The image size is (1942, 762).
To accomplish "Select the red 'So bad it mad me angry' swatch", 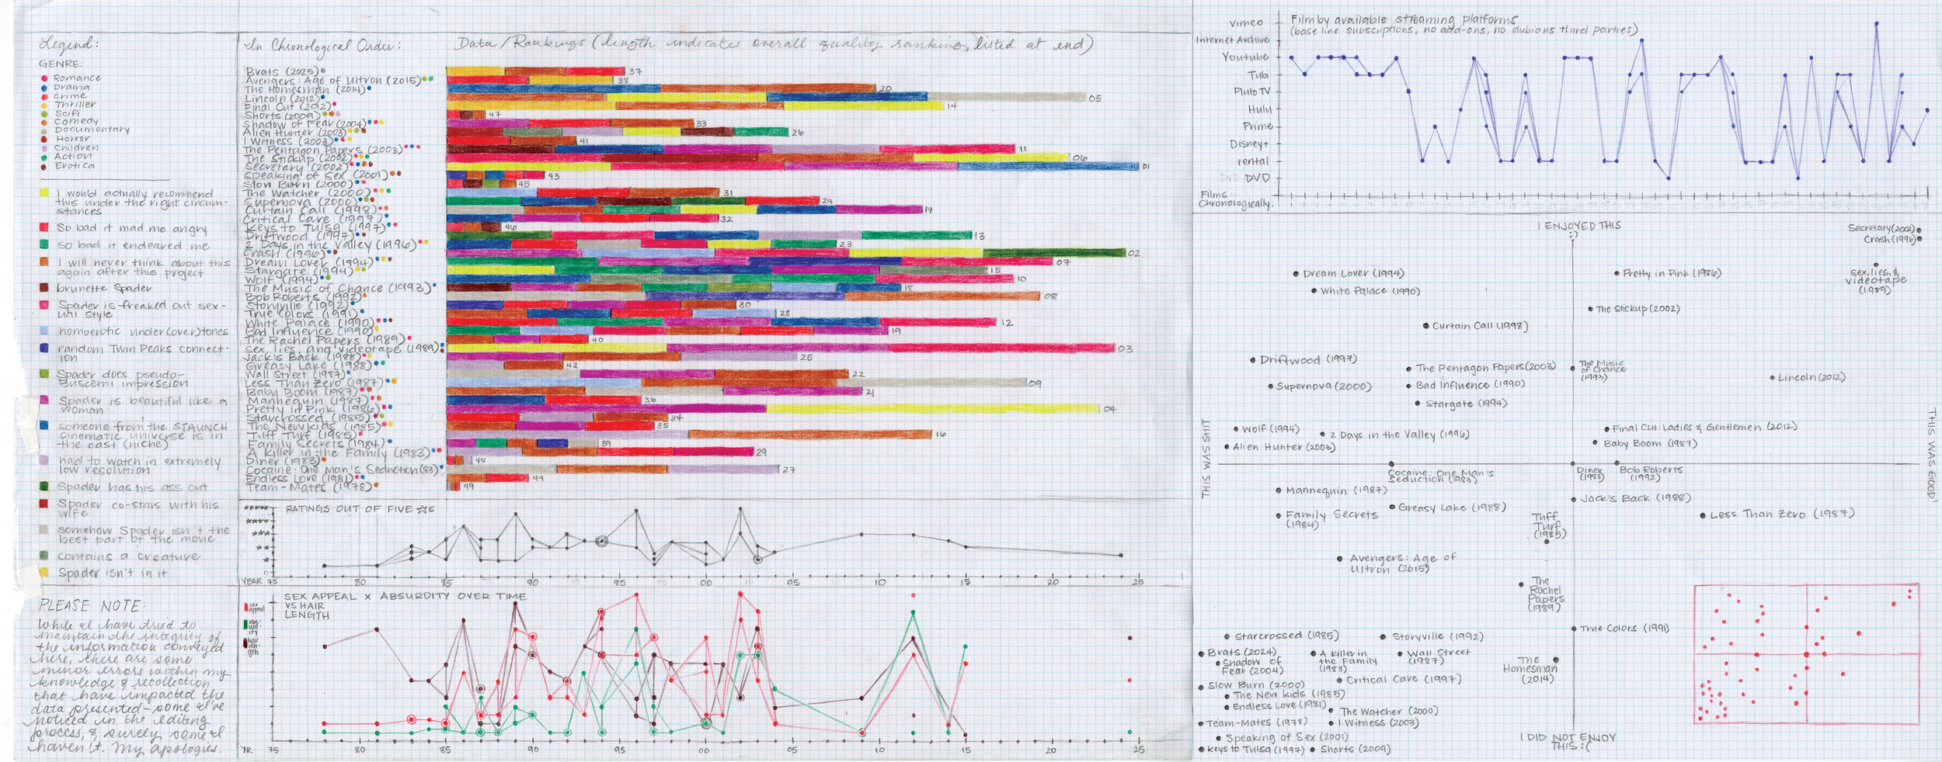I will pos(44,227).
